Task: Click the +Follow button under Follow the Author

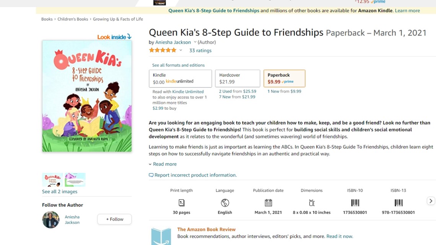Action: (x=114, y=219)
